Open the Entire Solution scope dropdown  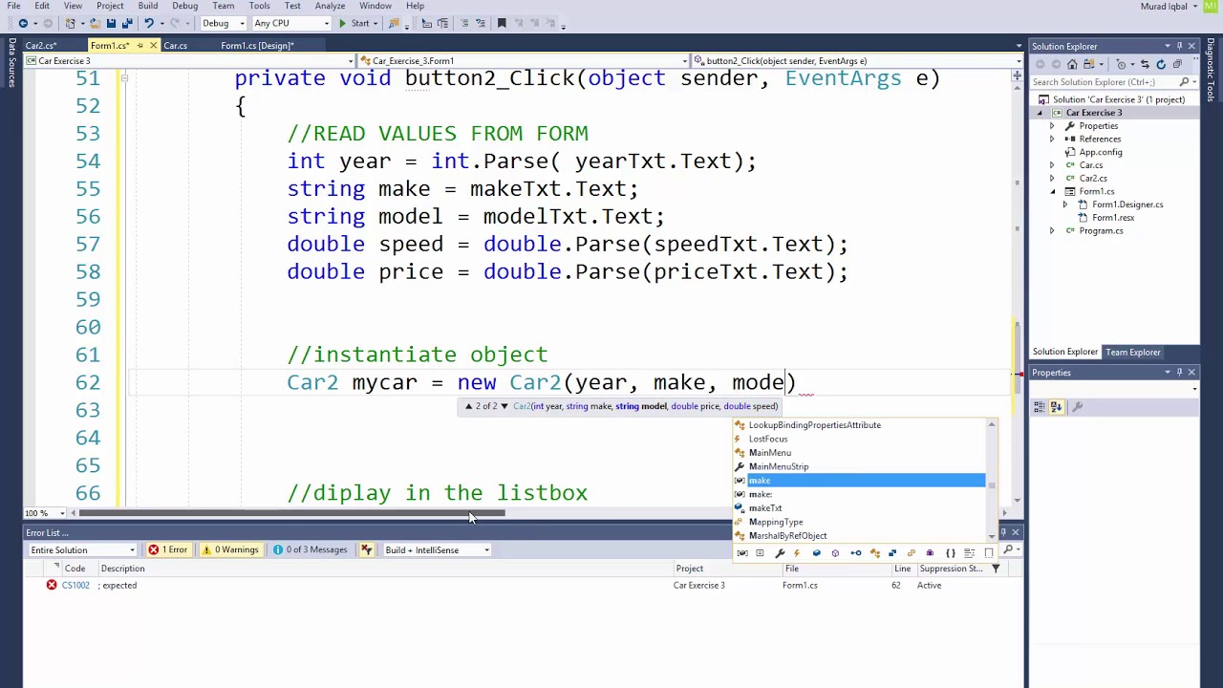(x=83, y=549)
